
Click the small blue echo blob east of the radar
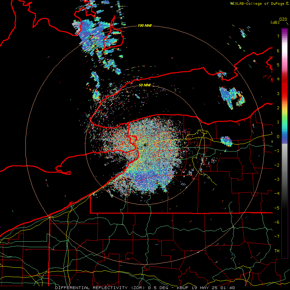point(227,141)
